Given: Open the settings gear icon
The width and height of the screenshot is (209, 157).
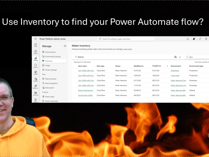Looking at the screenshot, I should point(206,39).
